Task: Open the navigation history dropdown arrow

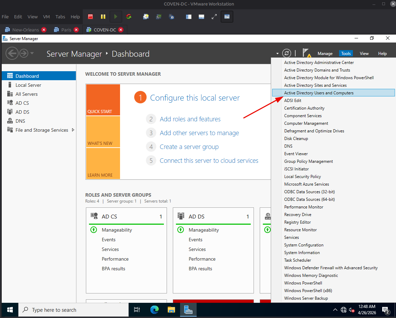Action: point(32,53)
